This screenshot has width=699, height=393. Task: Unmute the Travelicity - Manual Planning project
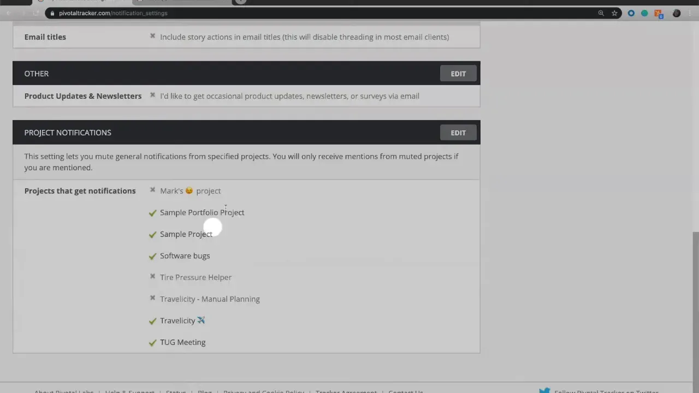(152, 299)
